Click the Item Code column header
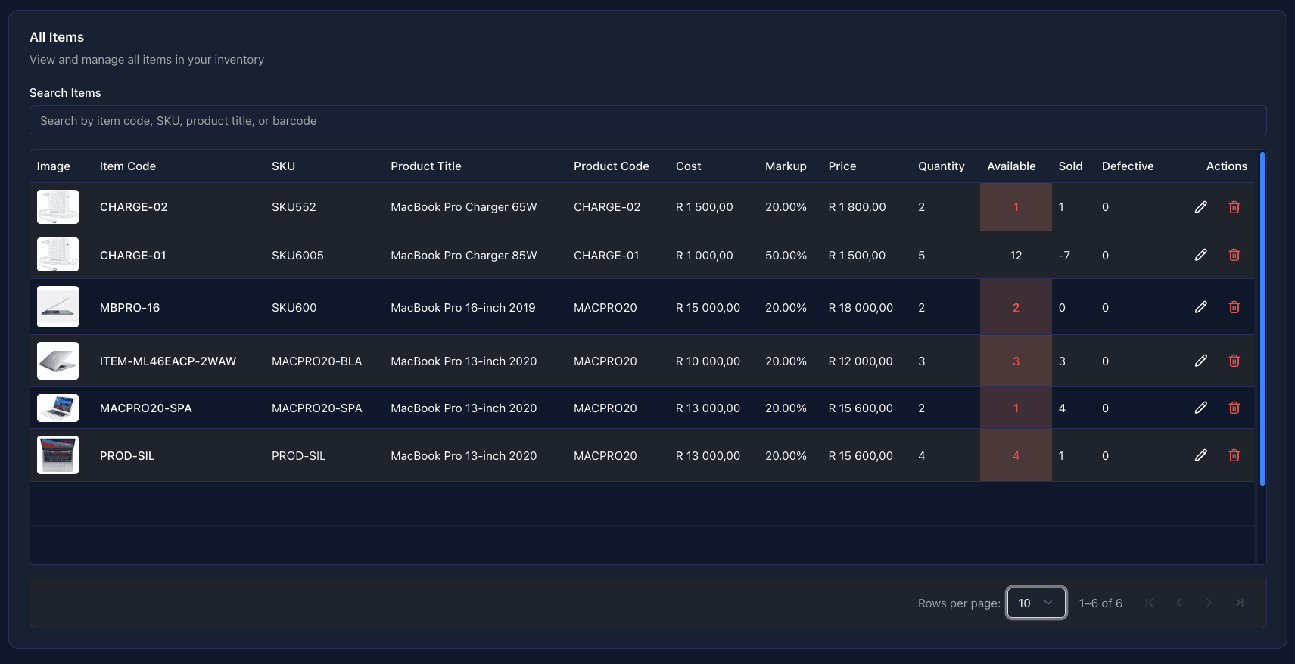 [x=128, y=166]
